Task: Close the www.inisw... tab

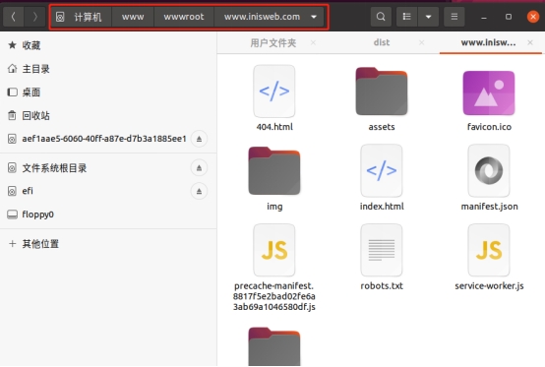Action: coord(530,42)
